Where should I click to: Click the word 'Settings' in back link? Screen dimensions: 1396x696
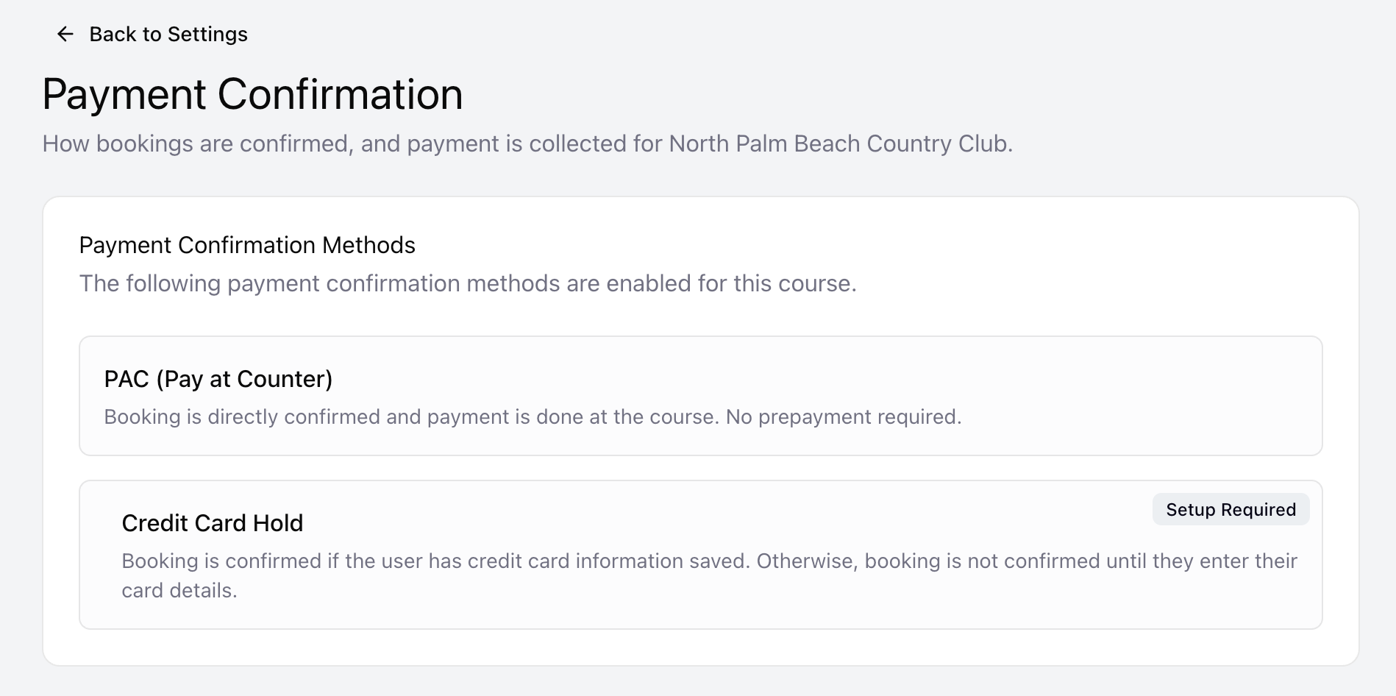(207, 34)
